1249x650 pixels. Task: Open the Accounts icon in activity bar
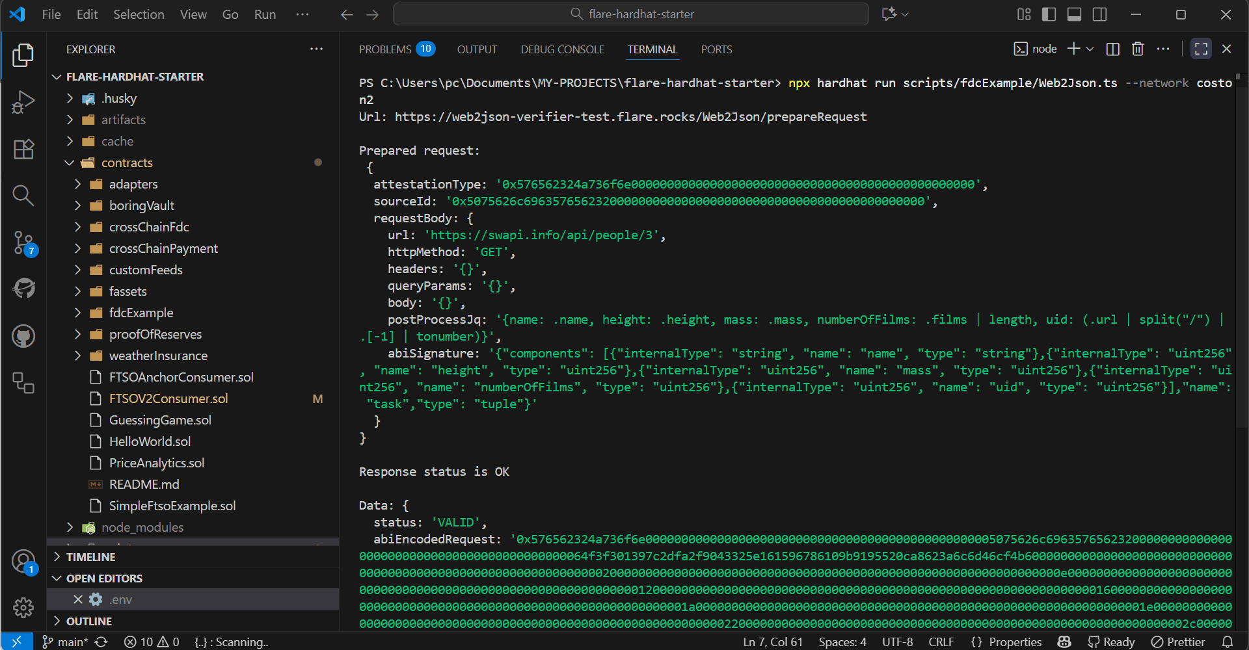23,561
